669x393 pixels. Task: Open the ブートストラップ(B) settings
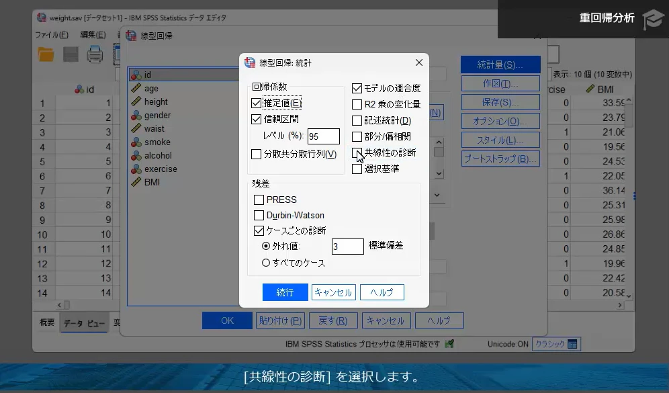[x=502, y=159]
